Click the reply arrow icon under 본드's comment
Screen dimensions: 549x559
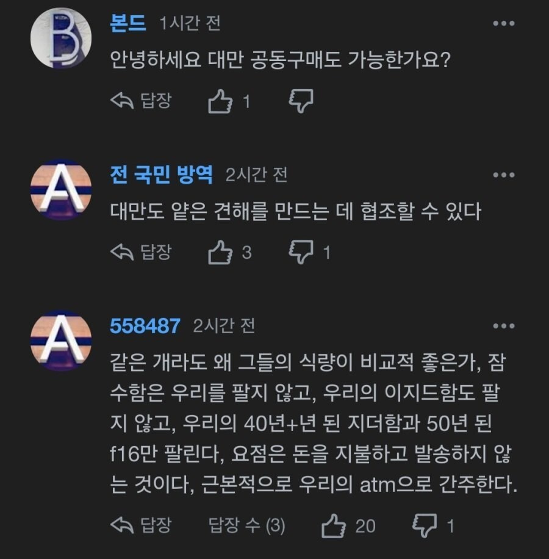[123, 100]
